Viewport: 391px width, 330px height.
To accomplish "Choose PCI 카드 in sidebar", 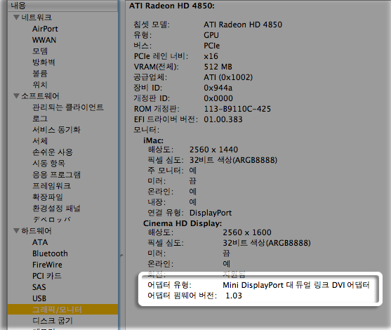I will click(x=47, y=276).
